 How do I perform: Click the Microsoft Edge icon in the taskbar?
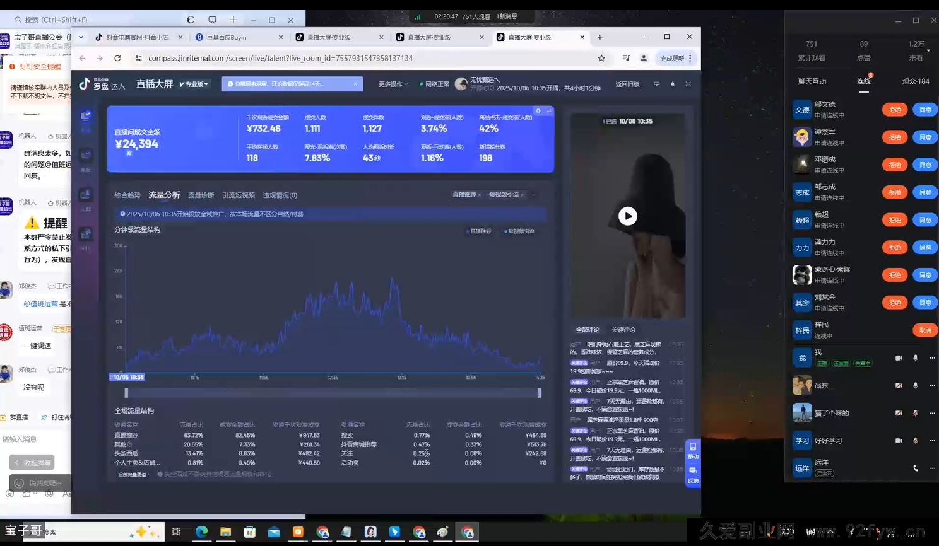point(201,532)
